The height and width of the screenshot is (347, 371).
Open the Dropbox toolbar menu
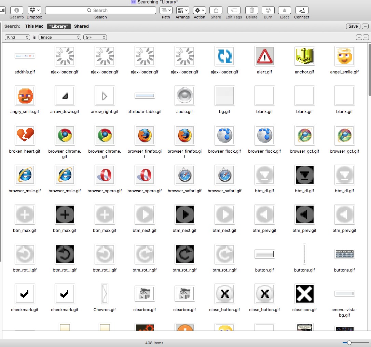34,10
